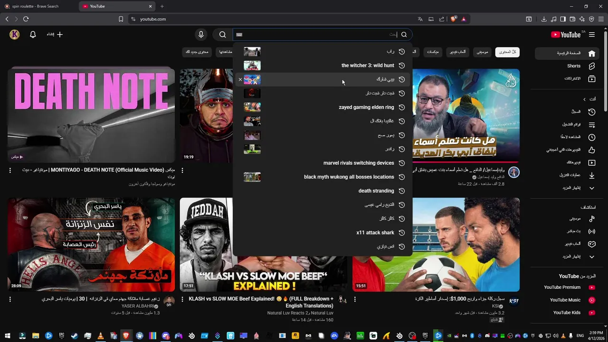Remove بيبي شارك suggestion with X
Screen dimensions: 608x342
click(x=240, y=79)
